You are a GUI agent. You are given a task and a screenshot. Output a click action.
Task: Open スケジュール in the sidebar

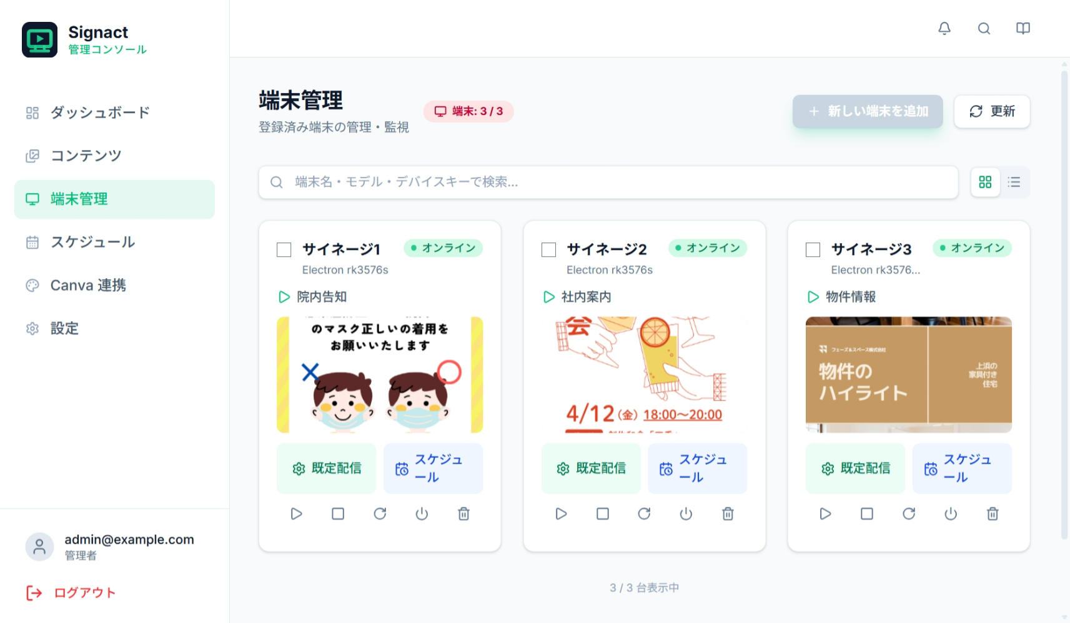114,242
